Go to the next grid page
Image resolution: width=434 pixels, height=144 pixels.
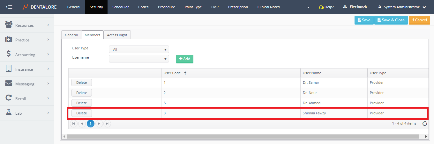coord(99,124)
